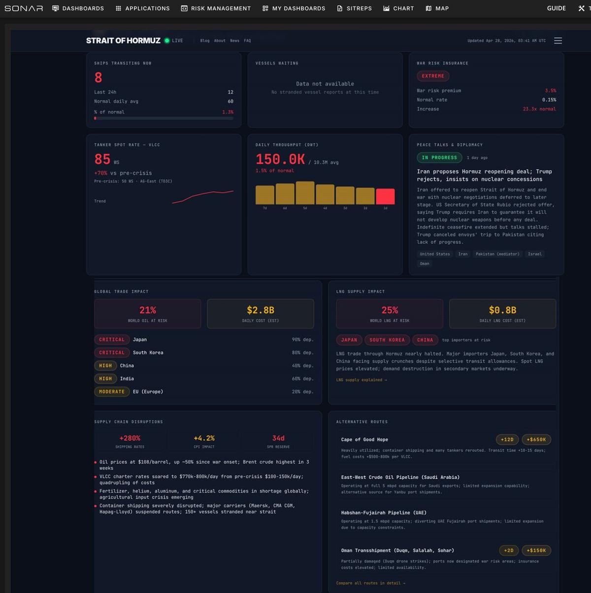
Task: Follow the "LNG supply explained" link
Action: click(x=361, y=380)
